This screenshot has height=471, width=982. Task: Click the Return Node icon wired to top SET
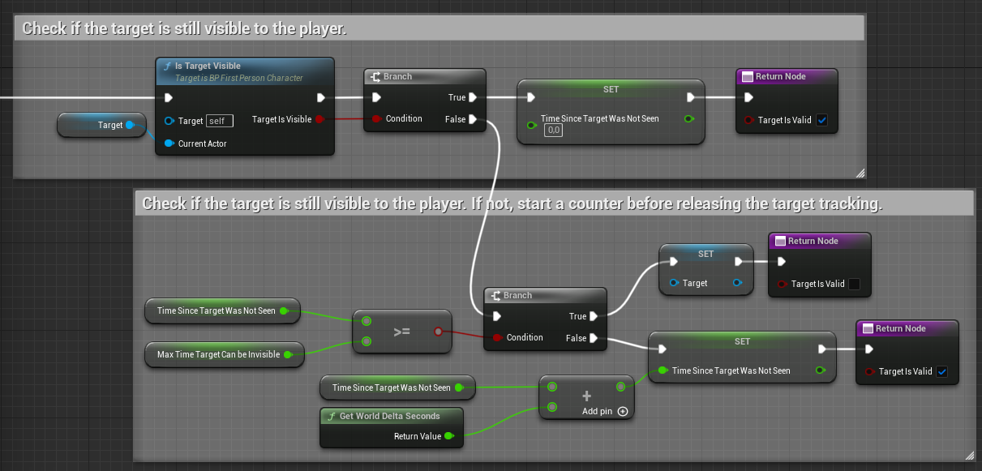tap(748, 76)
